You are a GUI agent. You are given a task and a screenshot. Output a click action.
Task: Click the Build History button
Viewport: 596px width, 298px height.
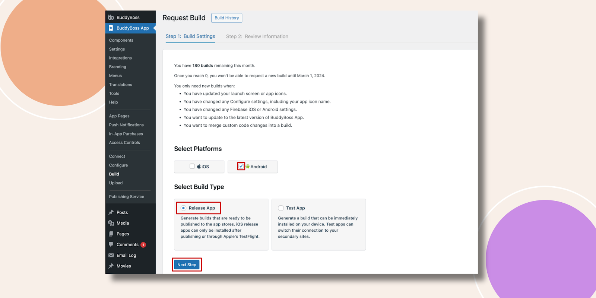tap(227, 18)
